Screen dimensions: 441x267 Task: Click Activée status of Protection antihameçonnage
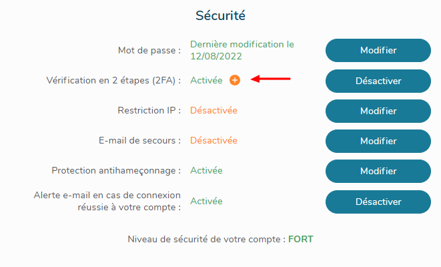click(x=206, y=170)
